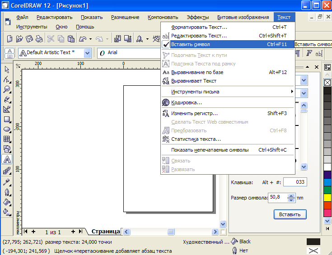
Task: Select the Ellipse tool
Action: pyautogui.click(x=7, y=129)
